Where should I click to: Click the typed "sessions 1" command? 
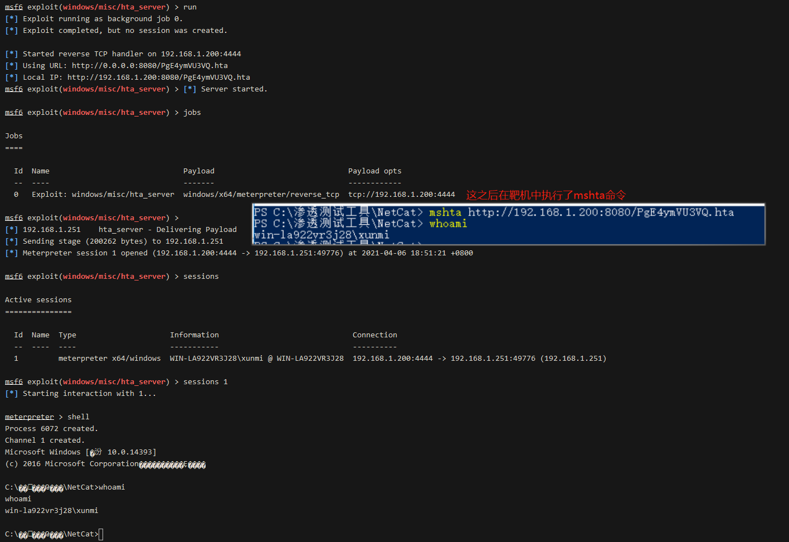tap(206, 382)
